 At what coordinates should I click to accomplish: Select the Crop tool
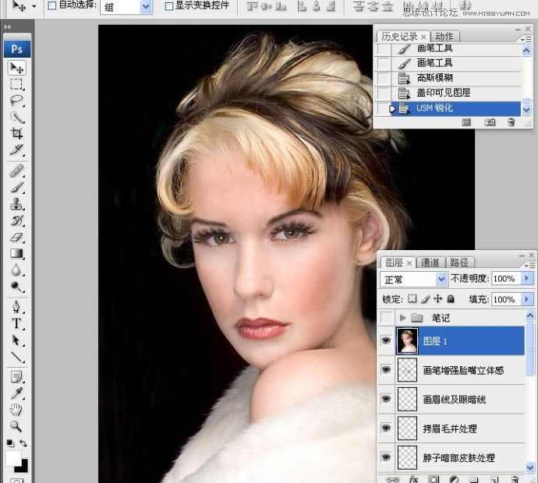pyautogui.click(x=16, y=133)
